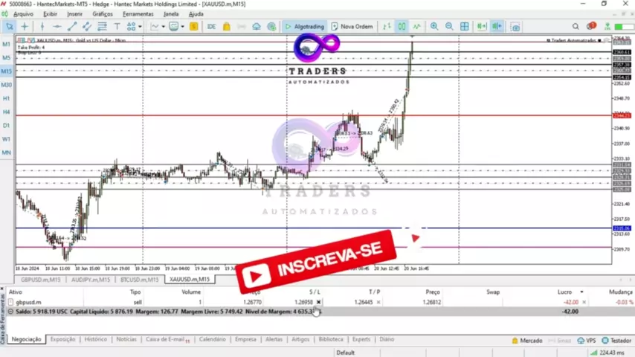Viewport: 635px width, 357px height.
Task: Switch chart to candlestick view icon
Action: (402, 27)
